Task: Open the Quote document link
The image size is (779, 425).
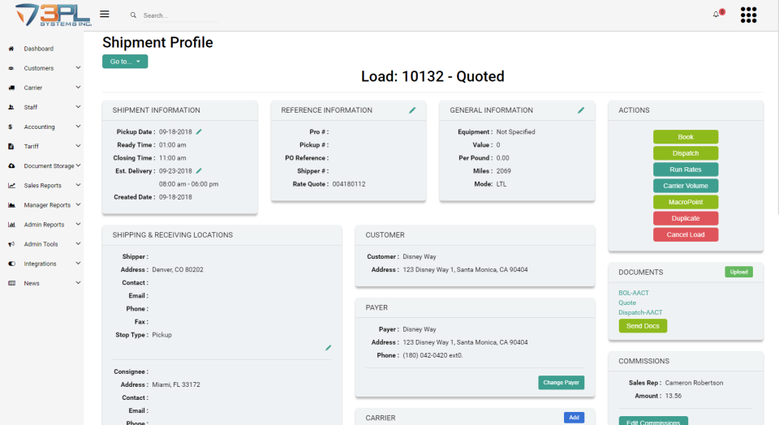Action: coord(627,303)
